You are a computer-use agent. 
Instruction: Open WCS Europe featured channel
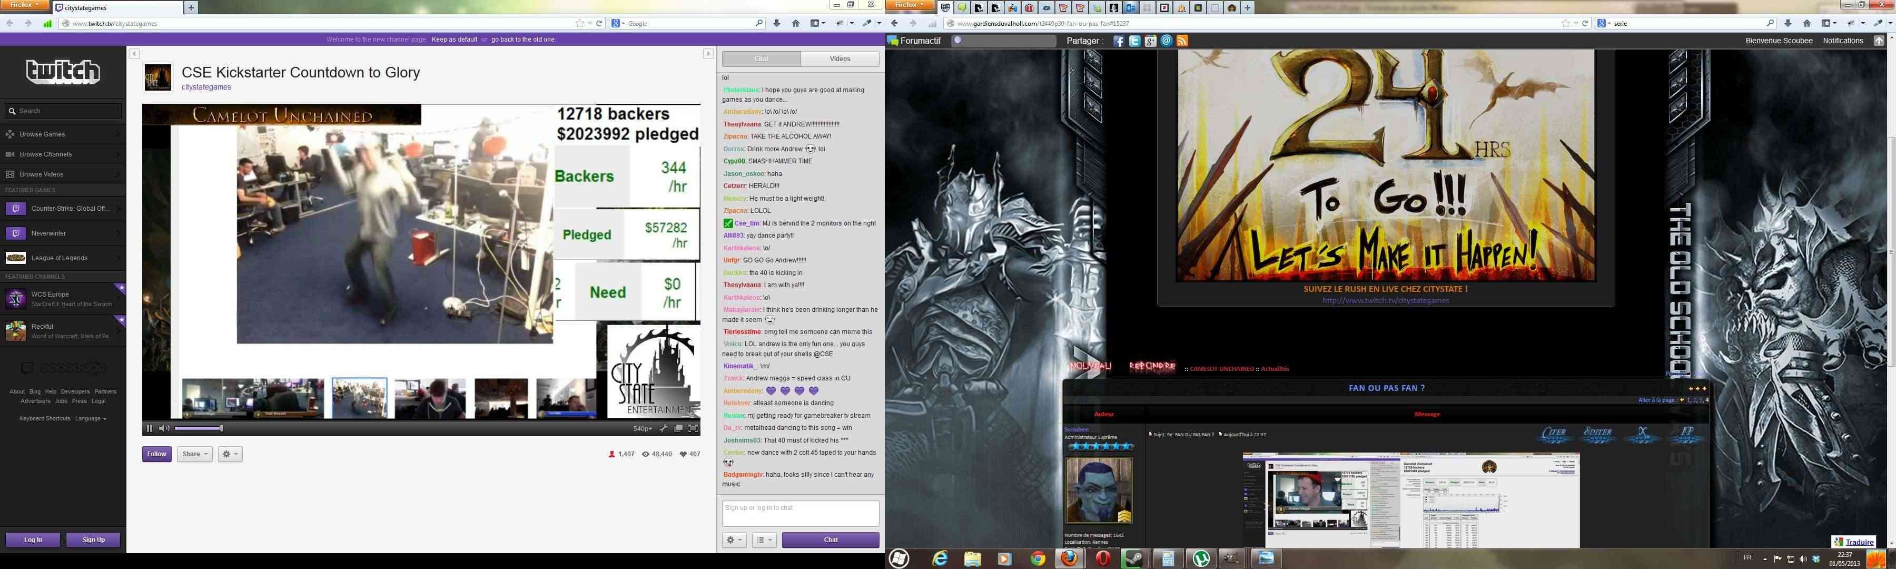(63, 299)
